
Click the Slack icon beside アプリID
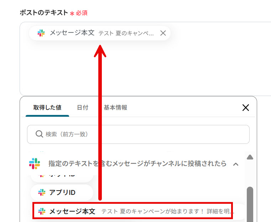coord(42,192)
